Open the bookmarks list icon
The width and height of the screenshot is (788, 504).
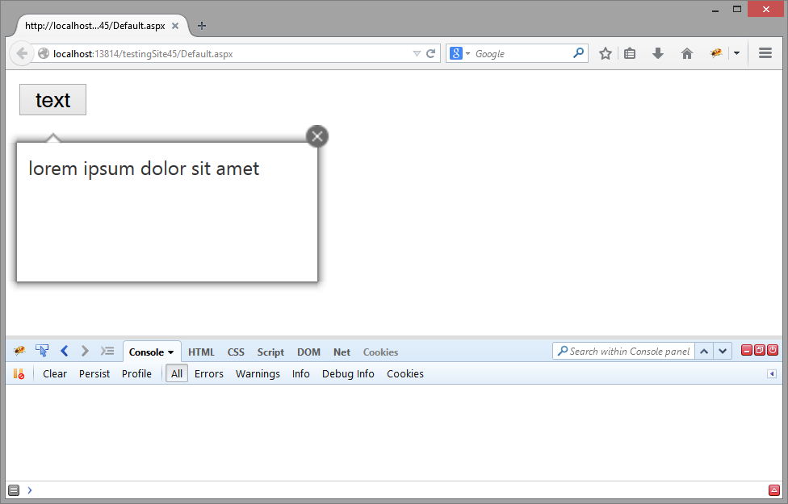[x=630, y=53]
